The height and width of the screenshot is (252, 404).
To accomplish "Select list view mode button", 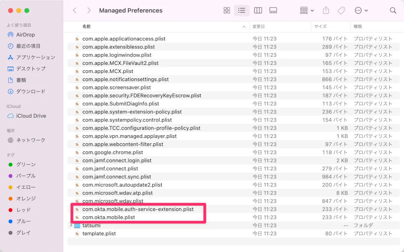I will click(242, 10).
